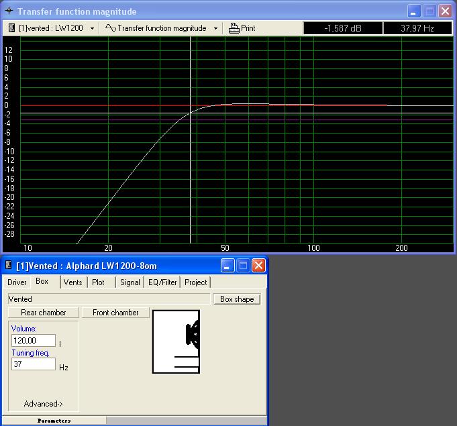Open the Vents tab
Image resolution: width=457 pixels, height=426 pixels.
tap(72, 282)
